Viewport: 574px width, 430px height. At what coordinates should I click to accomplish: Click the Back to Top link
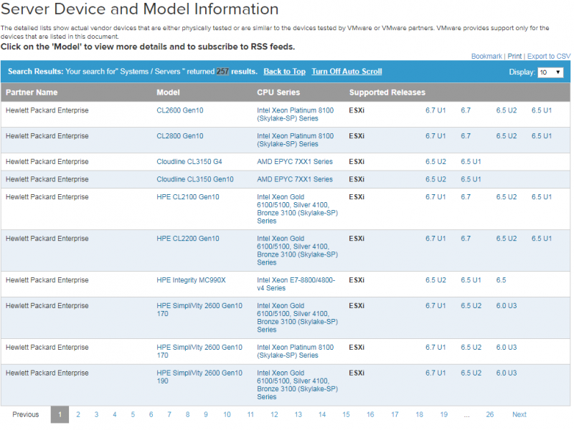284,72
